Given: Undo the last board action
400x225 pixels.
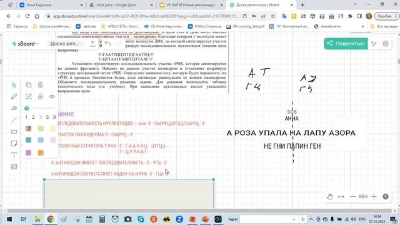Looking at the screenshot, I should [108, 44].
